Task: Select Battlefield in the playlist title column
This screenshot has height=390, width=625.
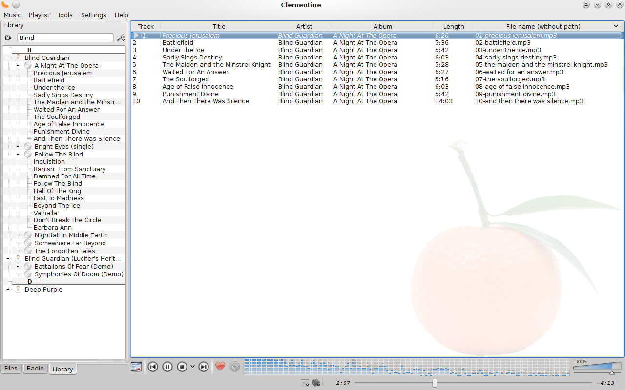Action: [178, 43]
